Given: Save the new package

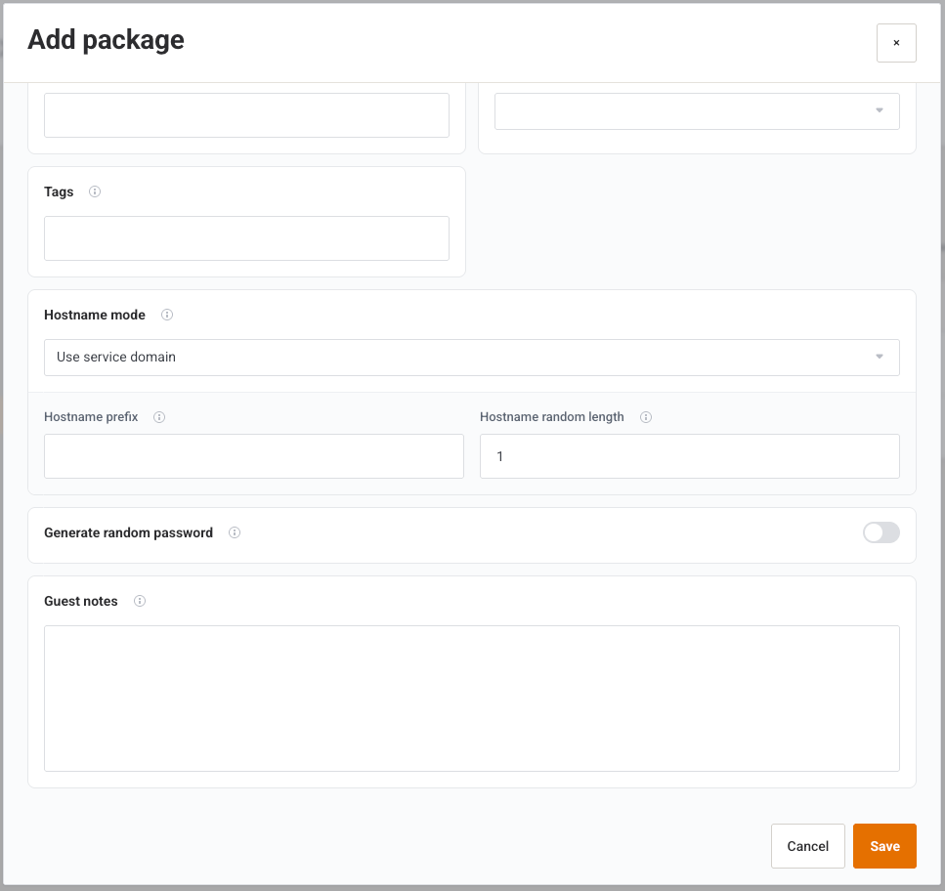Looking at the screenshot, I should pos(884,846).
